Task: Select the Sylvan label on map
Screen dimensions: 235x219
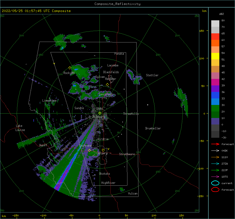Action: tap(100, 77)
